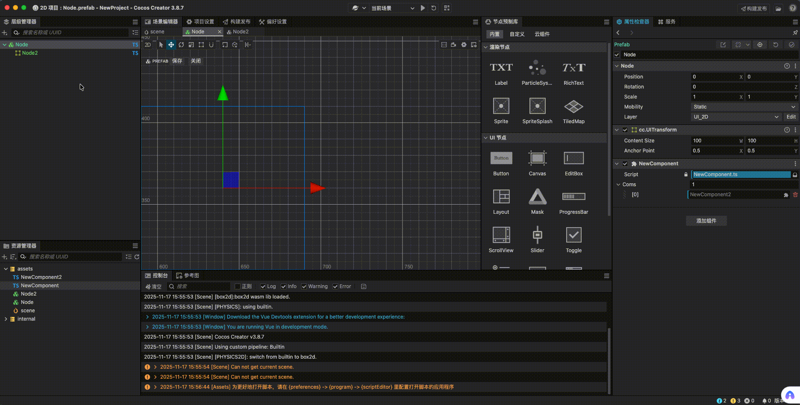The width and height of the screenshot is (800, 405).
Task: Add a ParticleSystem node from the library
Action: click(x=537, y=73)
